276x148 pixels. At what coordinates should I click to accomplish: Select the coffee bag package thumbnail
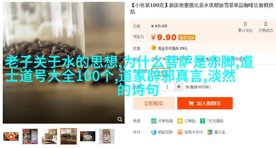[107, 136]
